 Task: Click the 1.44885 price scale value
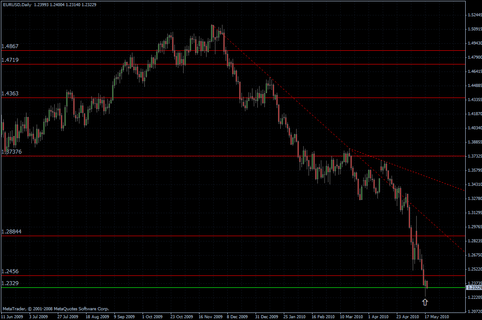point(474,86)
